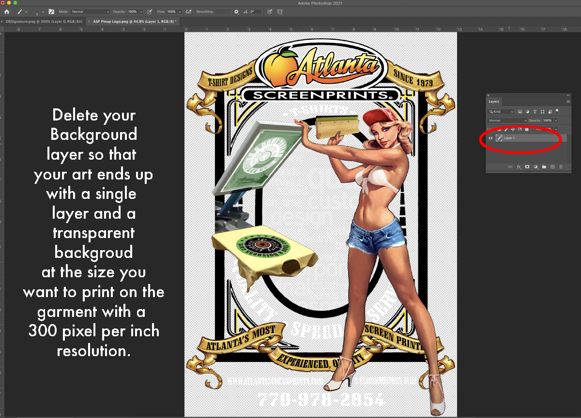
Task: Open the layer filter Kind dropdown
Action: (501, 112)
